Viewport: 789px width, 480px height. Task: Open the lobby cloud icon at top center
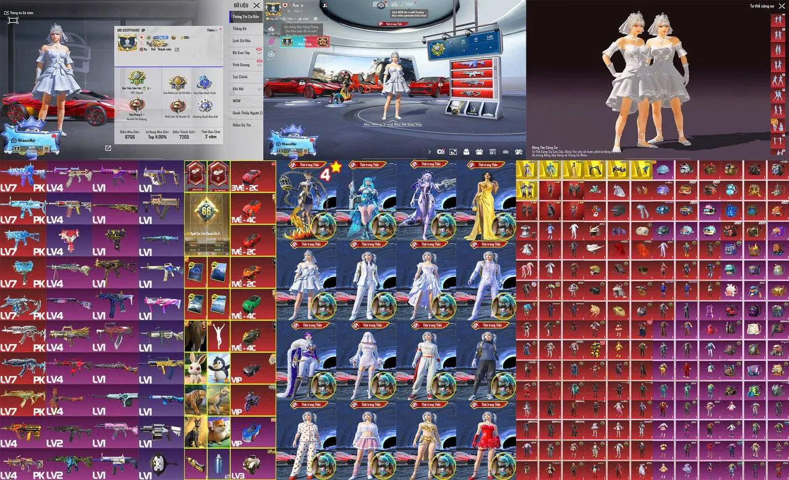click(x=381, y=5)
